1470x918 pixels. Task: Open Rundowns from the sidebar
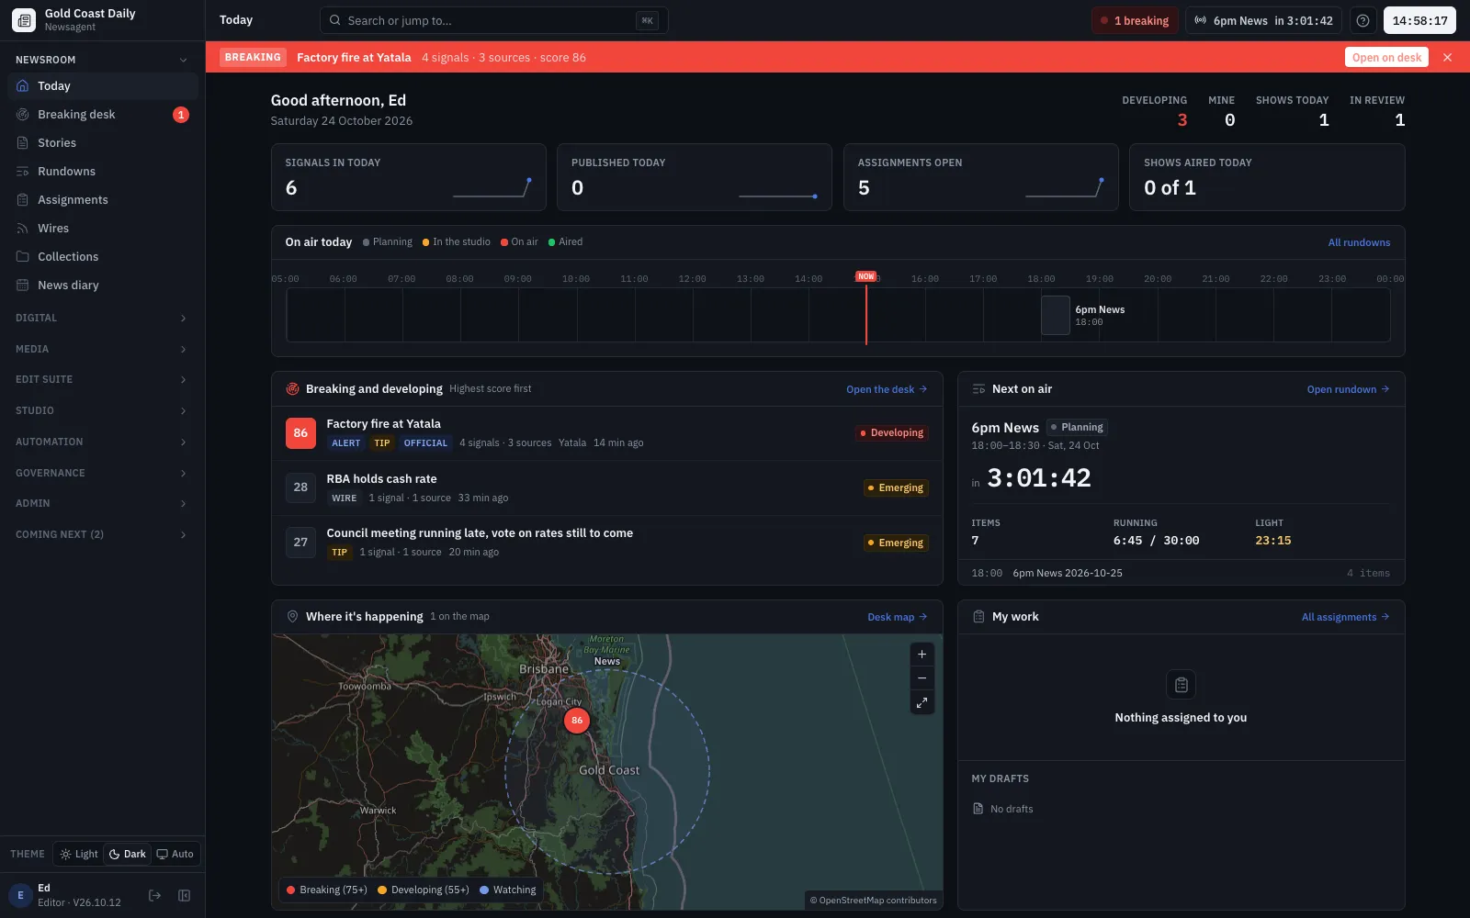[x=103, y=172]
